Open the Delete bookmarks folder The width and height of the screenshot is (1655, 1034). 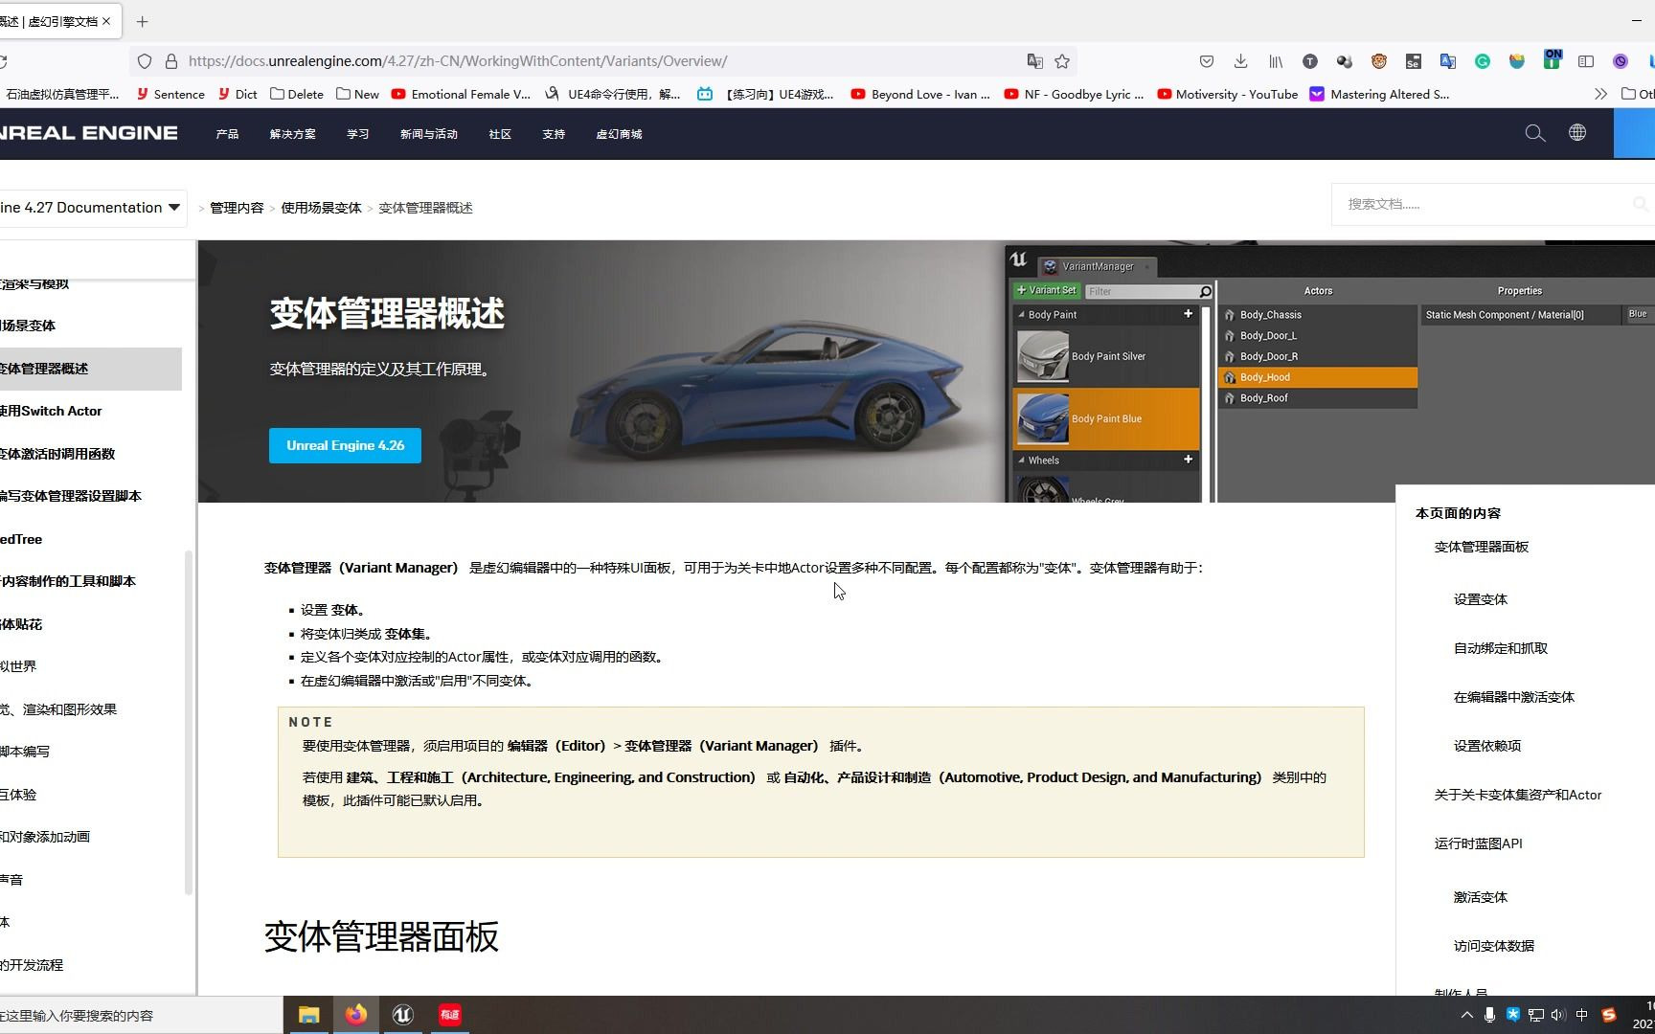(x=297, y=94)
